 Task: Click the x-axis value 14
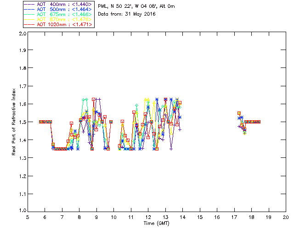coord(183,217)
